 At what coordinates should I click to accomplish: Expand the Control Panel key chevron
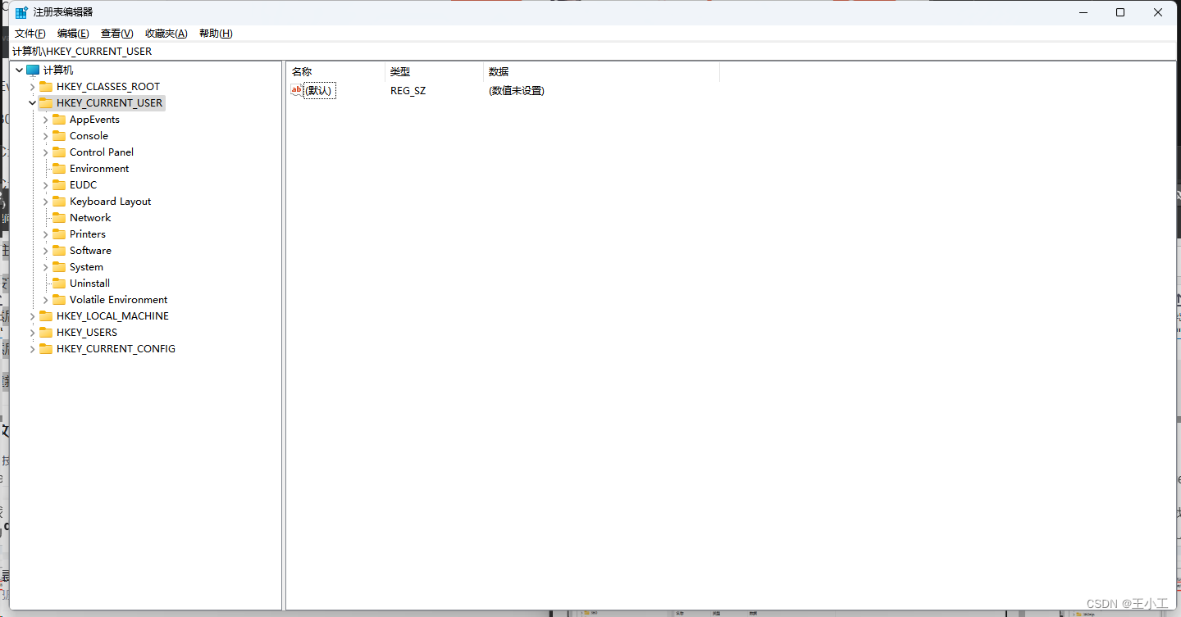pyautogui.click(x=45, y=152)
